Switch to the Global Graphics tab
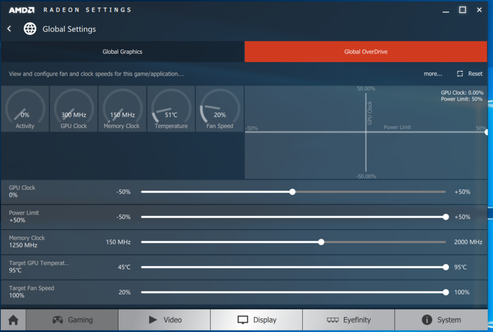Viewport: 493px width, 332px height. pos(122,51)
